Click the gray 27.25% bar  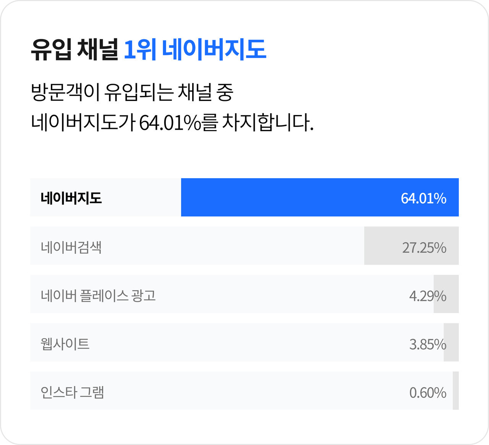point(411,245)
